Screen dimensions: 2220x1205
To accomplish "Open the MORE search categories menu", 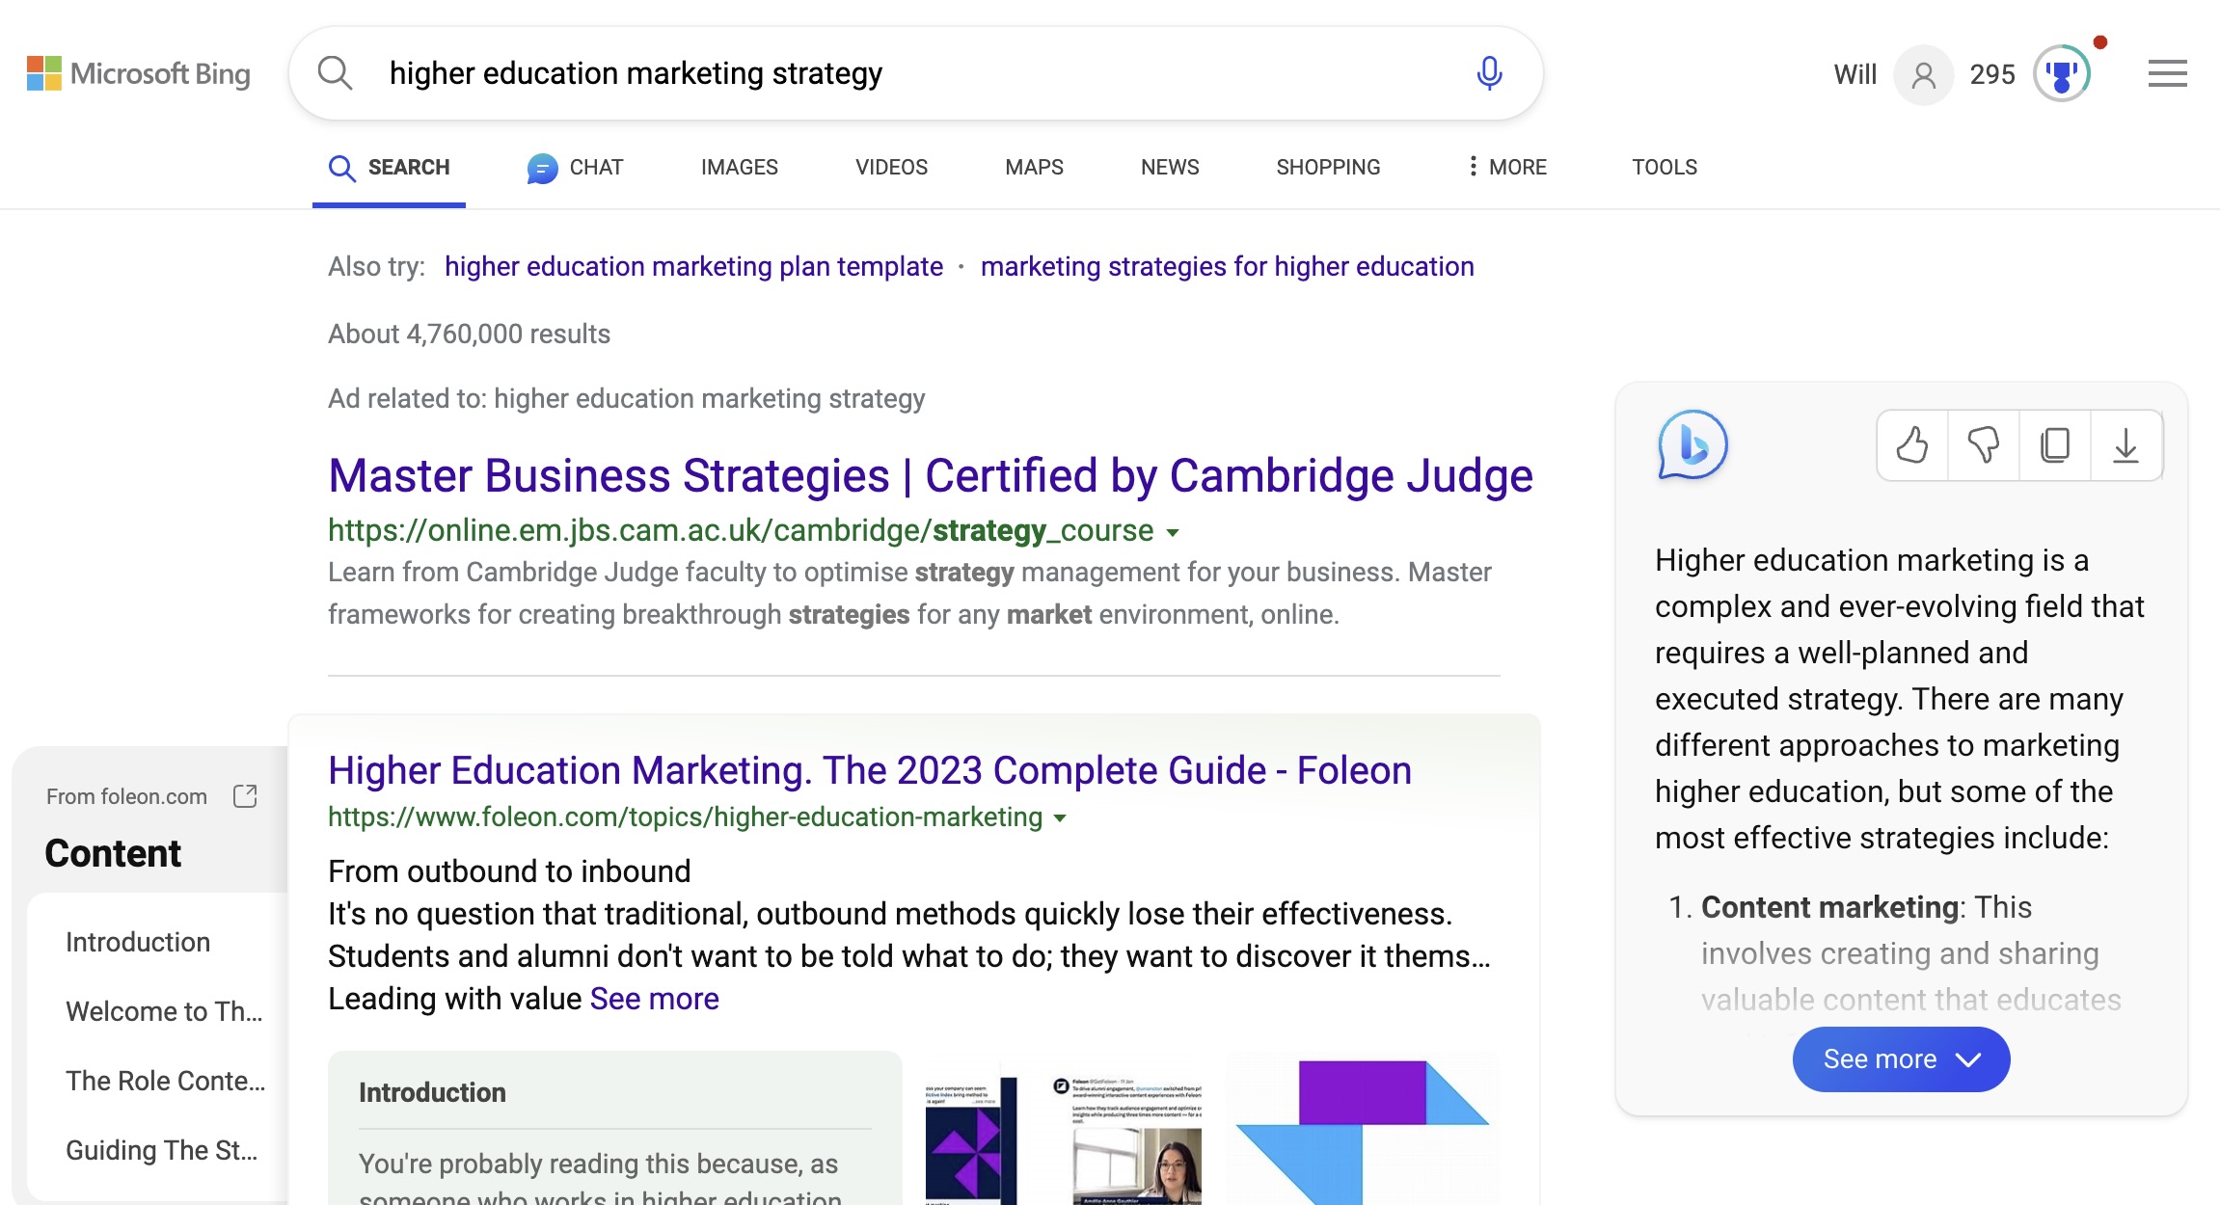I will pyautogui.click(x=1506, y=167).
